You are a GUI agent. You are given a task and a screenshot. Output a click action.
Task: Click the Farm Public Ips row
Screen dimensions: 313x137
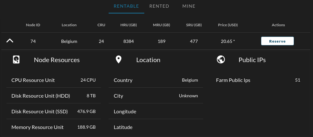(x=258, y=80)
